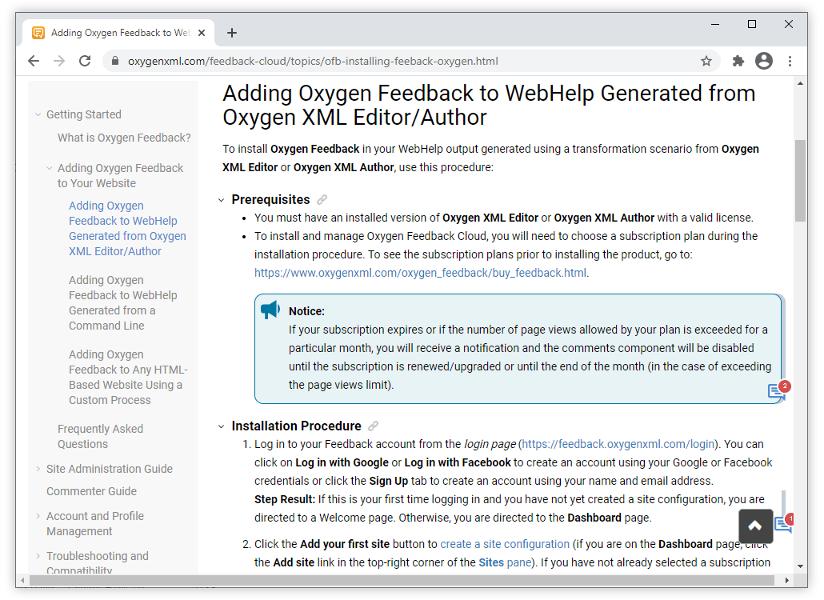Collapse the Installation Procedure section

click(x=222, y=426)
